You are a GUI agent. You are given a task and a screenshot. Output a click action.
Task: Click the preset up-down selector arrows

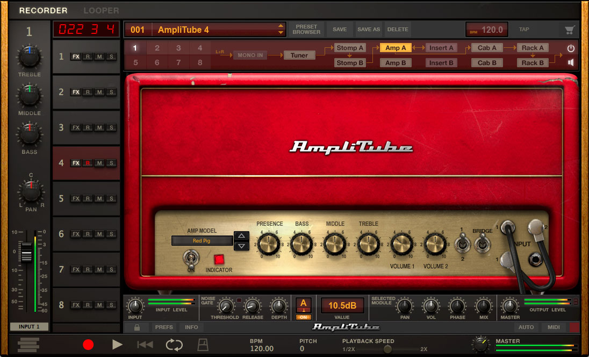click(280, 29)
